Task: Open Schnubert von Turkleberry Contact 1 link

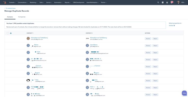Action: click(x=39, y=38)
